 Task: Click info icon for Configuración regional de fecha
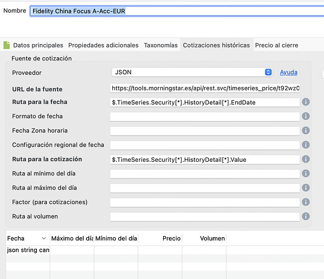[306, 145]
